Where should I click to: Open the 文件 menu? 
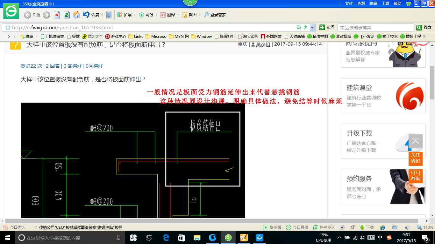click(x=349, y=3)
